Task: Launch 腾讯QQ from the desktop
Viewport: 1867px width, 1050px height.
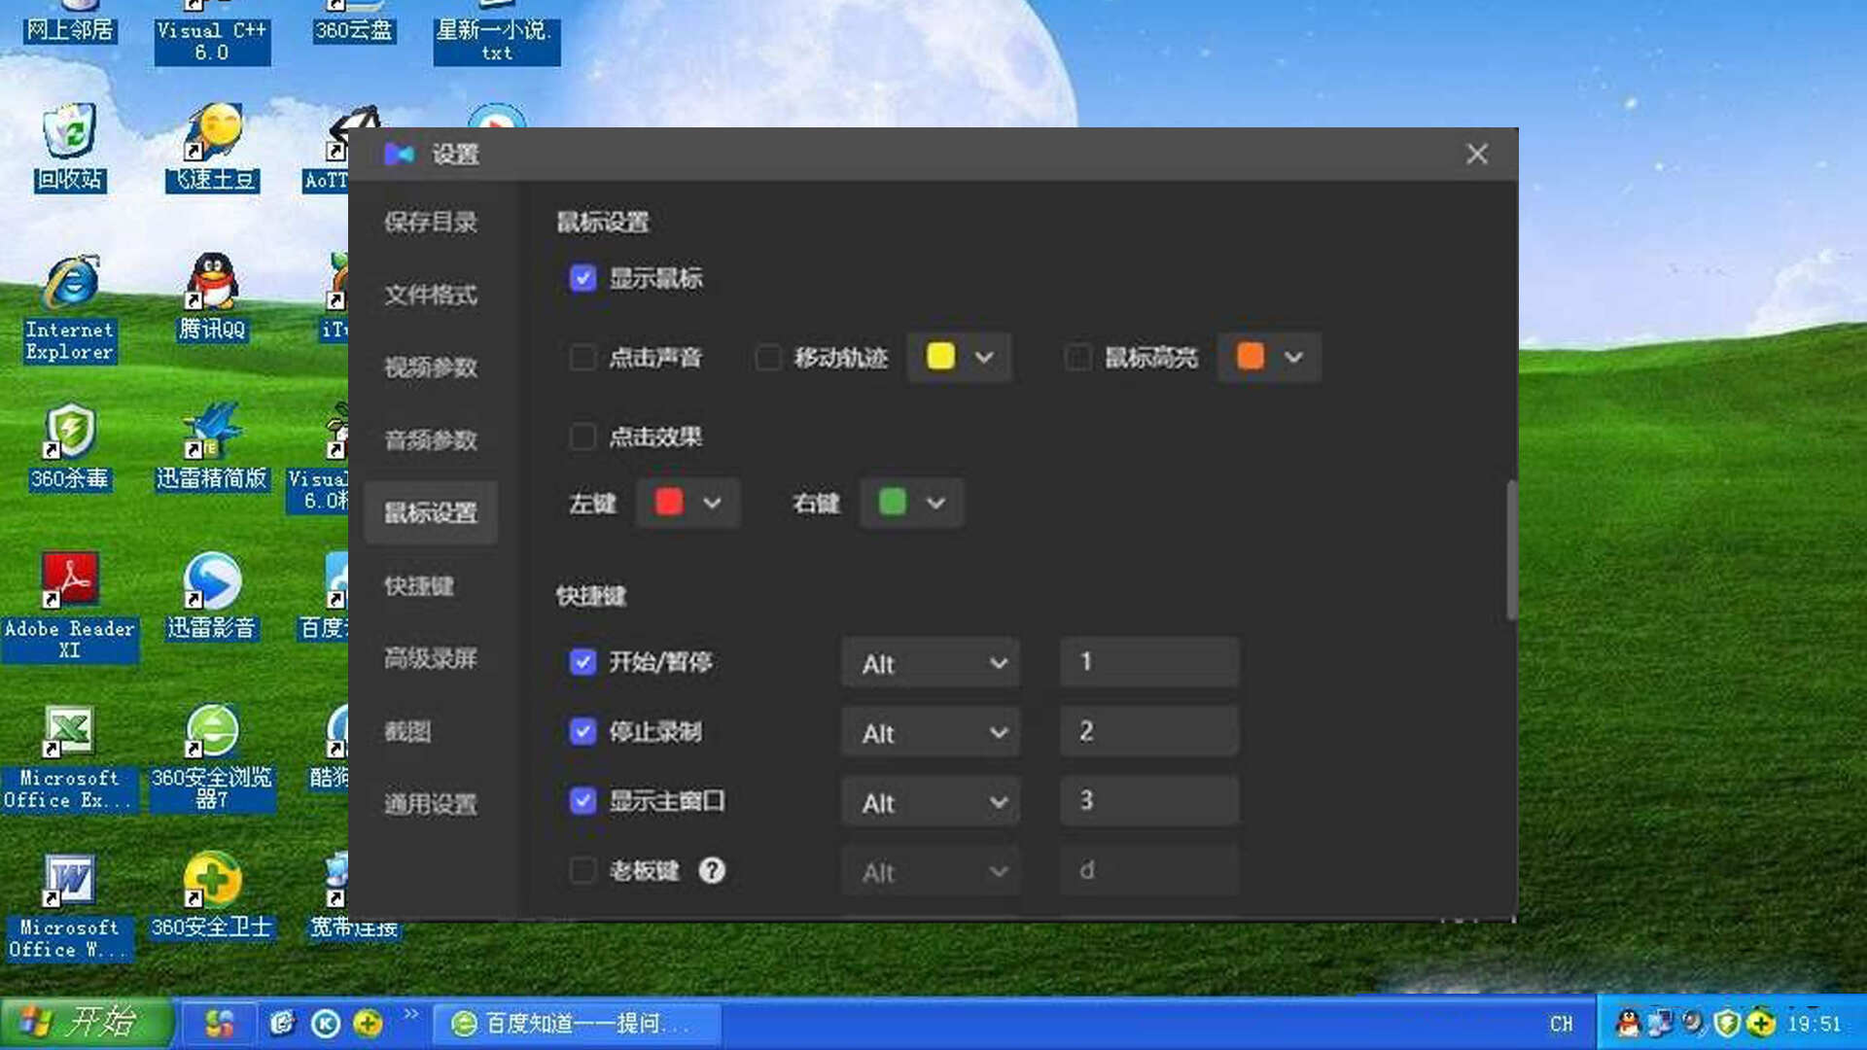Action: [212, 297]
